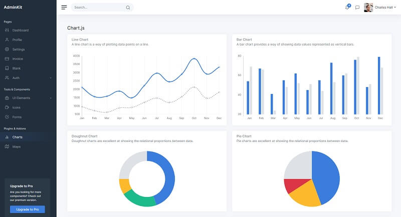The width and height of the screenshot is (401, 217).
Task: Focus the Search text input field
Action: pyautogui.click(x=98, y=7)
